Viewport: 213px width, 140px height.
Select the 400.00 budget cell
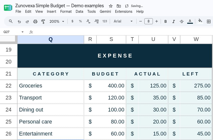111,86
